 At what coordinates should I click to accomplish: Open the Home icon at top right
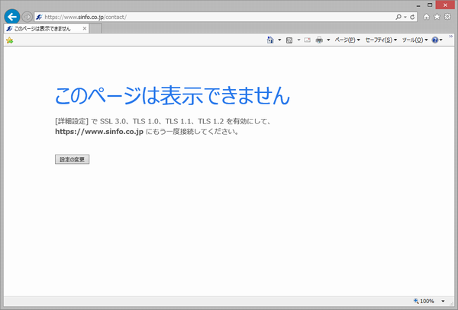pyautogui.click(x=426, y=17)
